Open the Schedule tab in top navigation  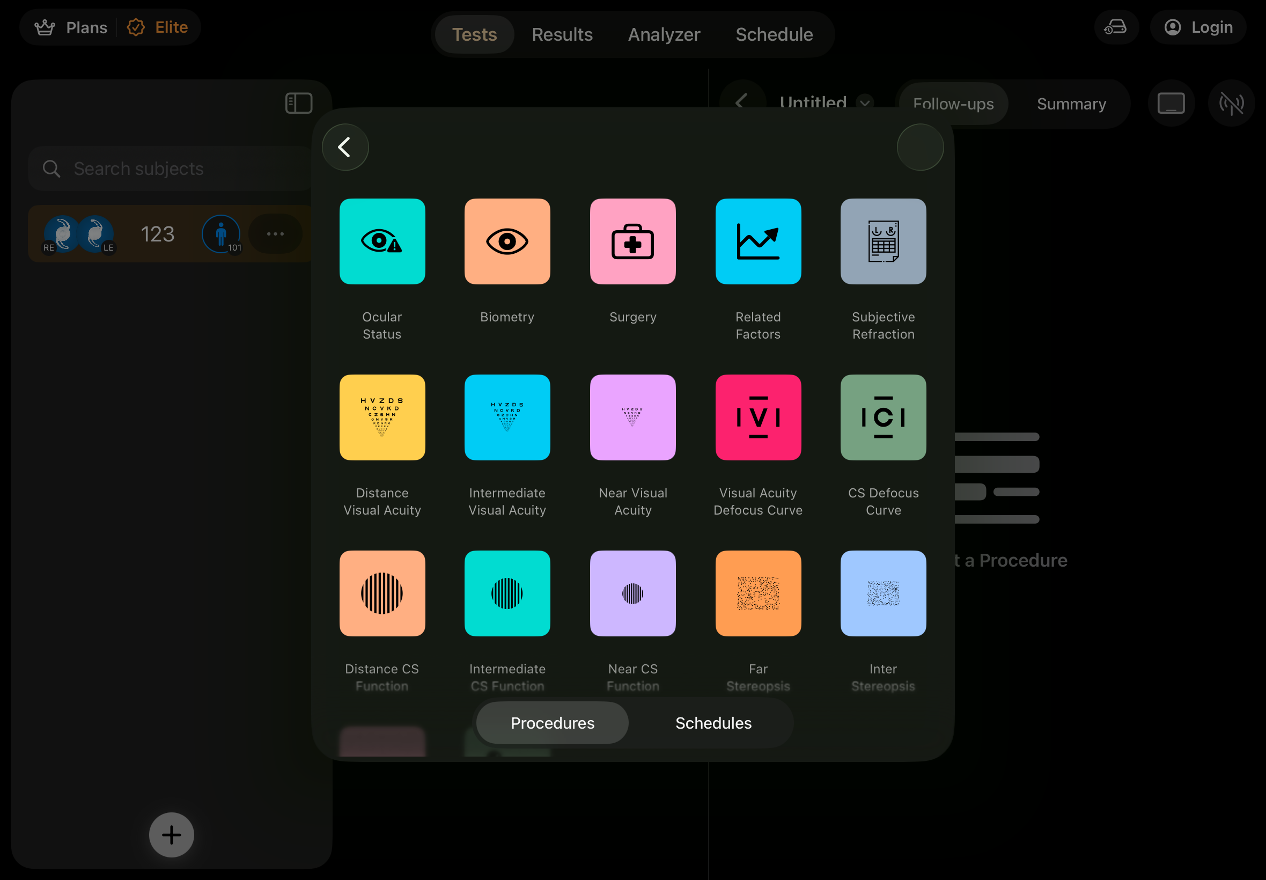pos(774,34)
